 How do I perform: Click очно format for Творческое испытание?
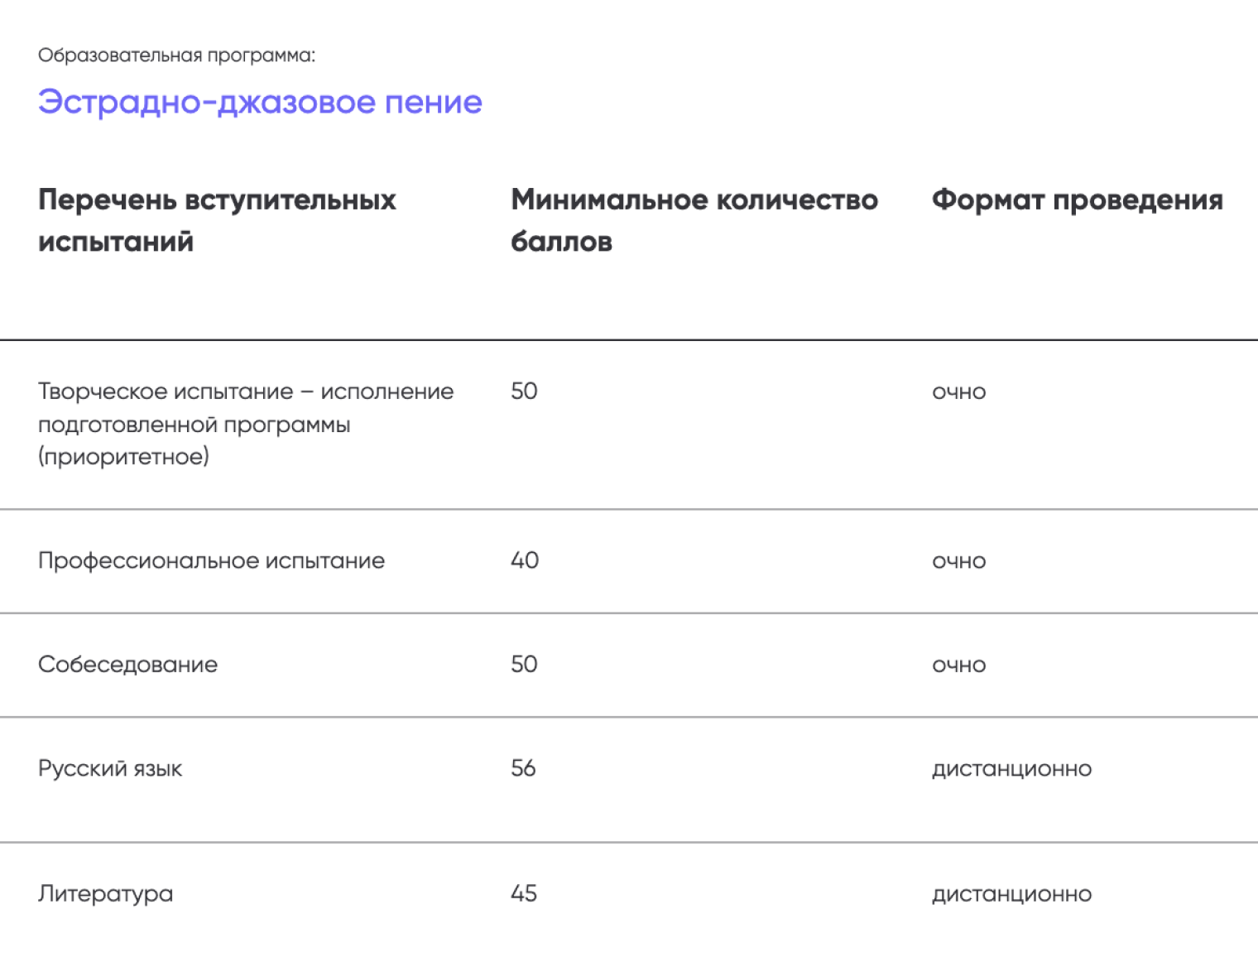[958, 392]
